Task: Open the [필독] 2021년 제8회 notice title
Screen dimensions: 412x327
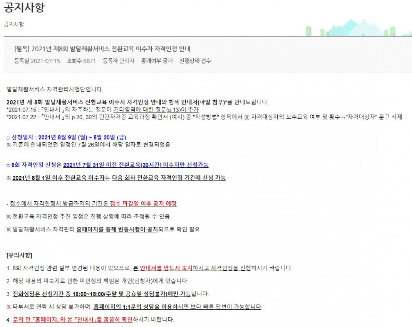Action: coord(102,49)
